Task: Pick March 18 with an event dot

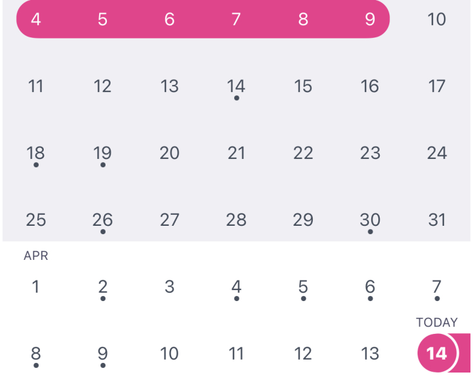Action: 36,153
